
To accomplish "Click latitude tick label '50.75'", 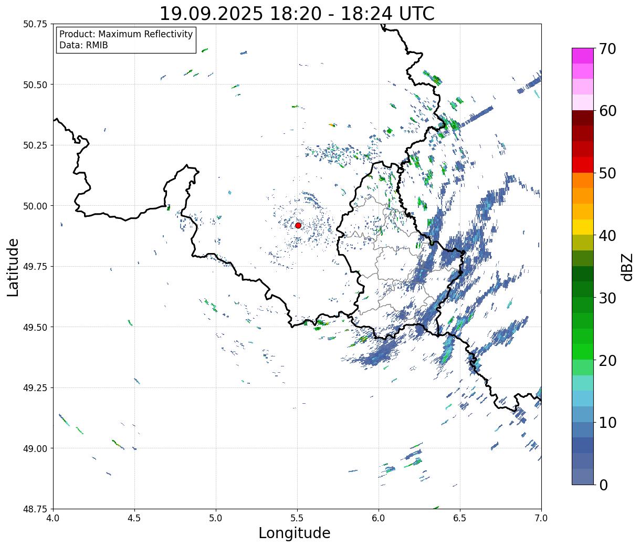I will [x=35, y=24].
